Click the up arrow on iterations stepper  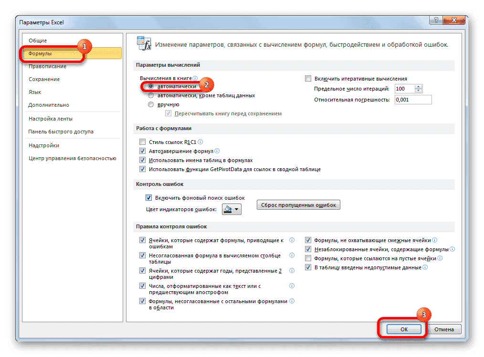[x=417, y=86]
